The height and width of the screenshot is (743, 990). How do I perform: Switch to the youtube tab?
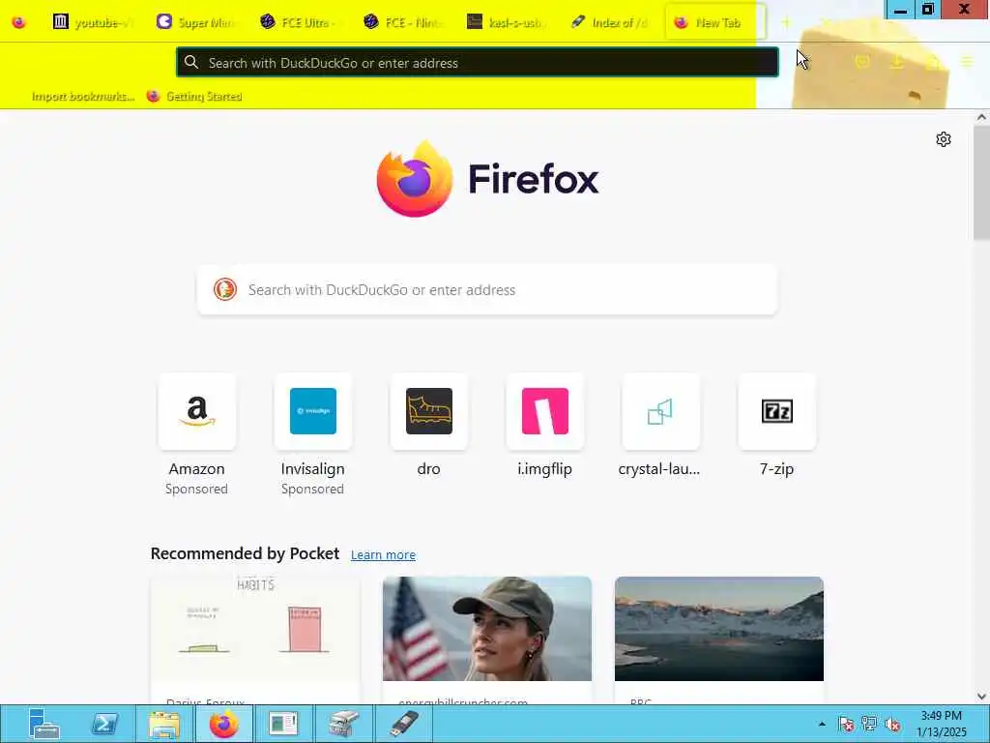click(92, 23)
